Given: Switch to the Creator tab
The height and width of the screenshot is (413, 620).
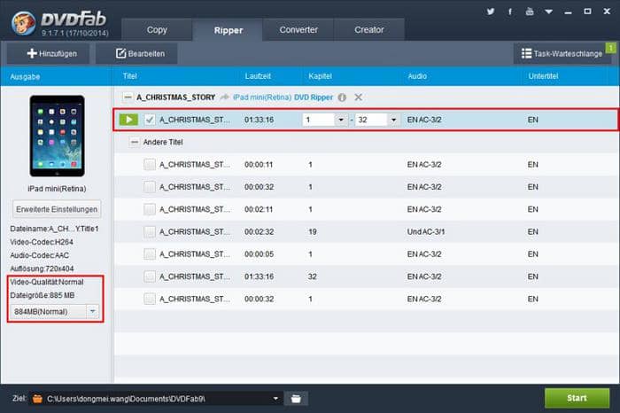Looking at the screenshot, I should pos(369,29).
